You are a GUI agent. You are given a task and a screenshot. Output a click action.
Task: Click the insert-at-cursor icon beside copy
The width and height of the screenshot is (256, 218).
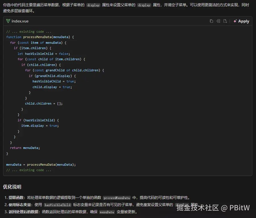tap(218, 21)
